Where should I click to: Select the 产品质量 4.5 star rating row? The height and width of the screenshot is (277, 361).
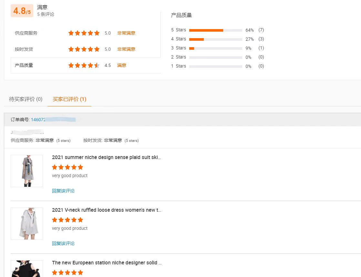86,65
